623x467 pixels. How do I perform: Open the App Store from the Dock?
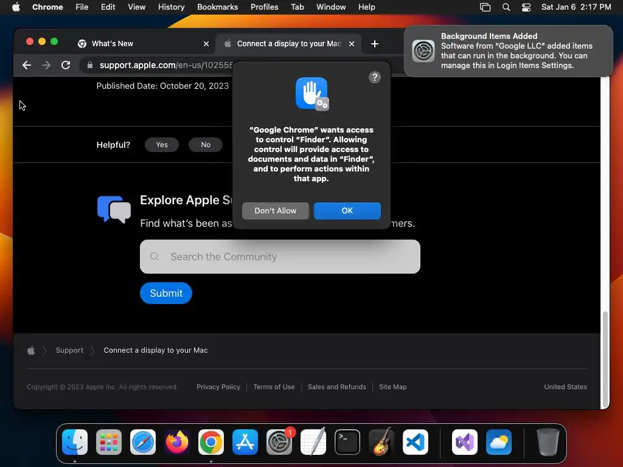click(245, 442)
